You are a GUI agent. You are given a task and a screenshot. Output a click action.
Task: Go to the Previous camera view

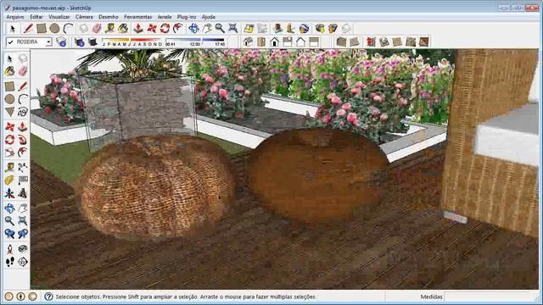click(9, 234)
